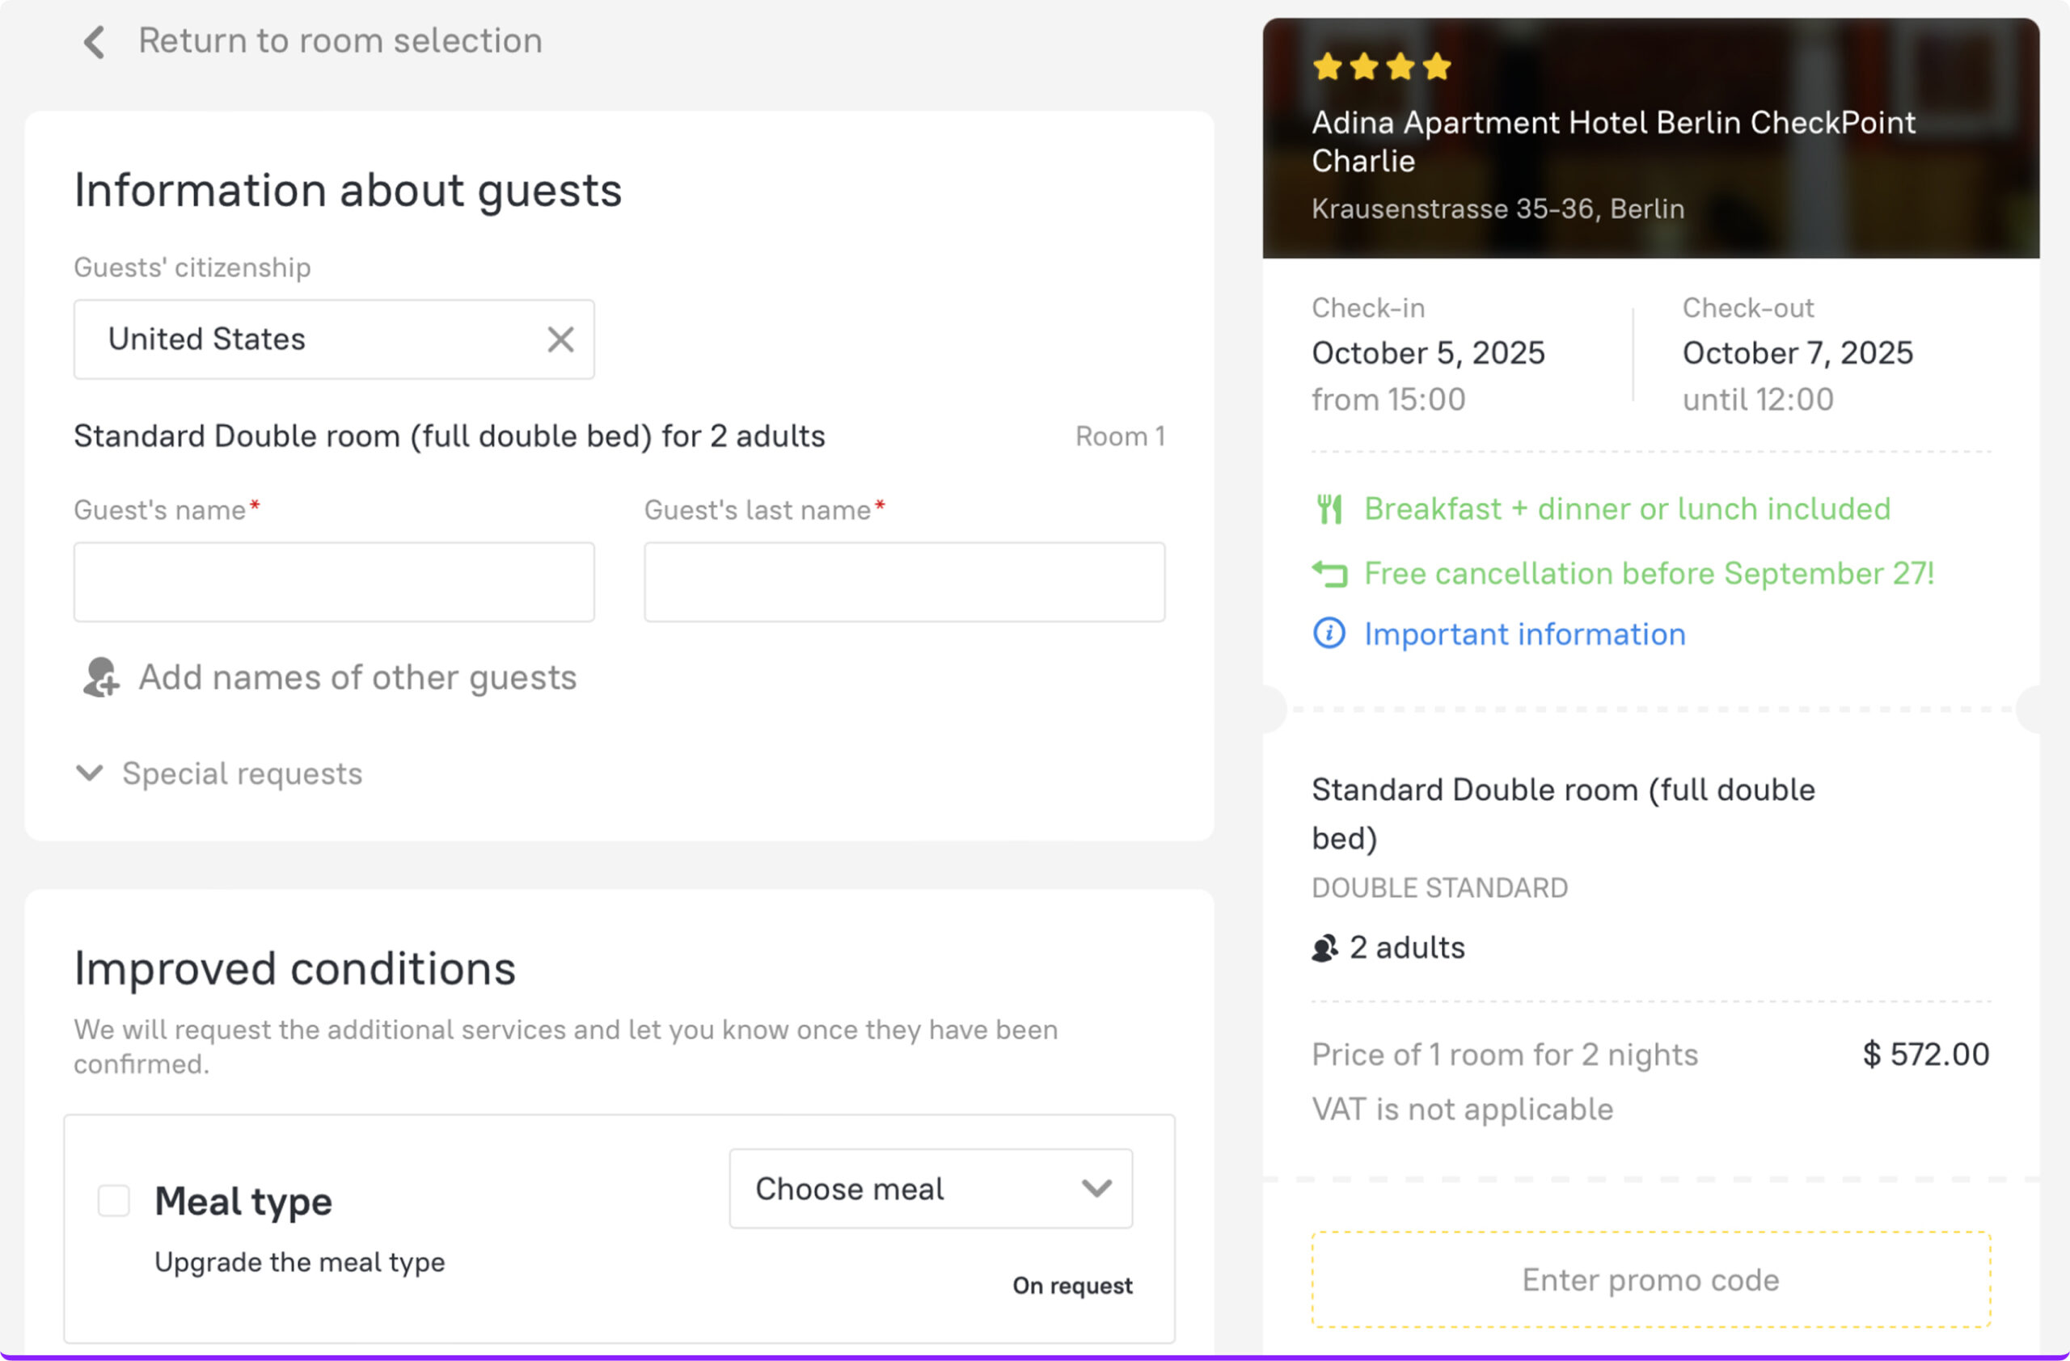Return to room selection
Viewport: 2070px width, 1361px height.
pyautogui.click(x=339, y=42)
